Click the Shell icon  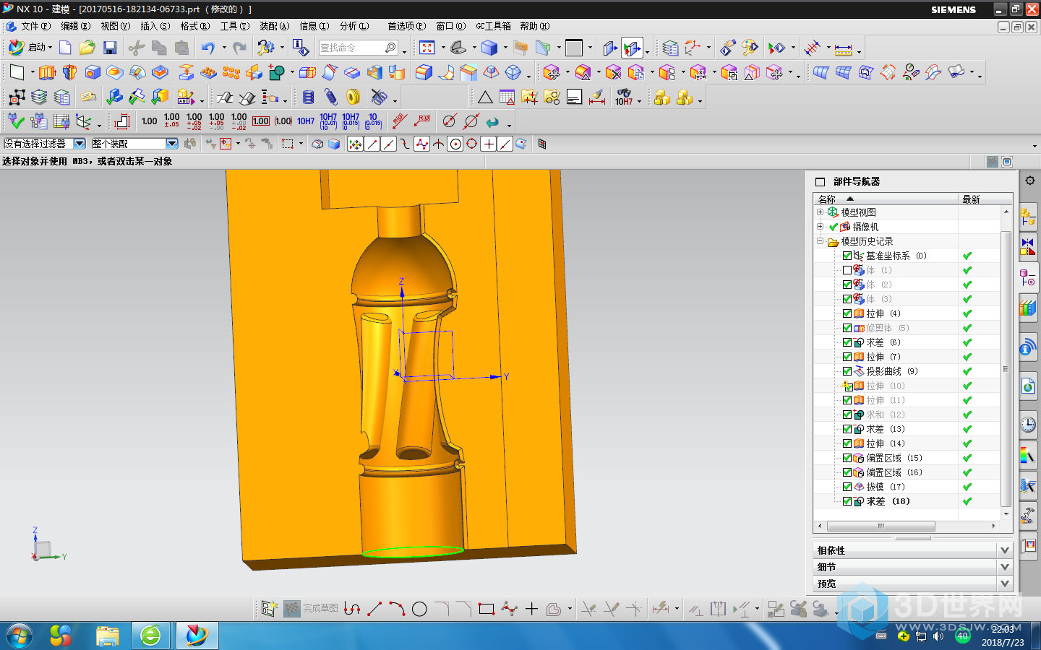(x=374, y=72)
